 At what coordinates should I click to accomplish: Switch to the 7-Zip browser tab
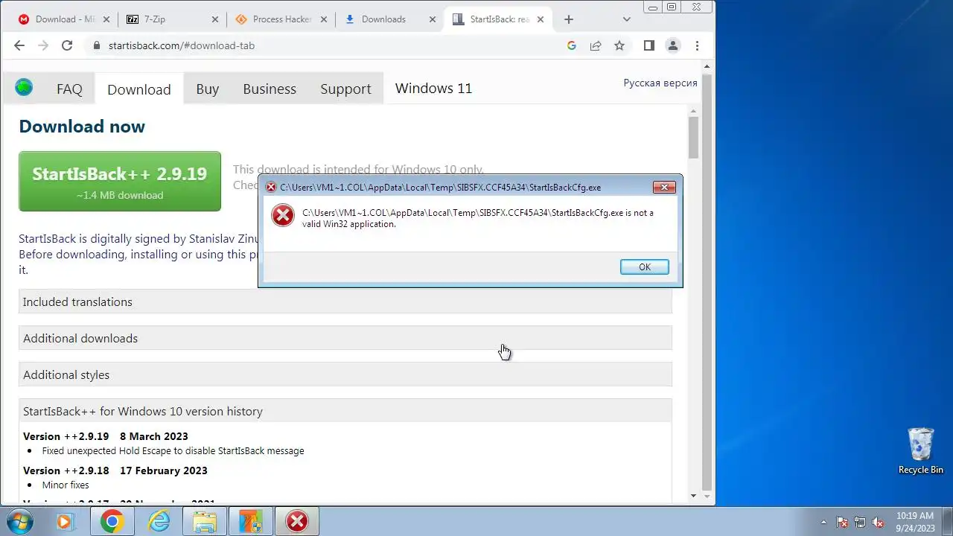click(171, 19)
